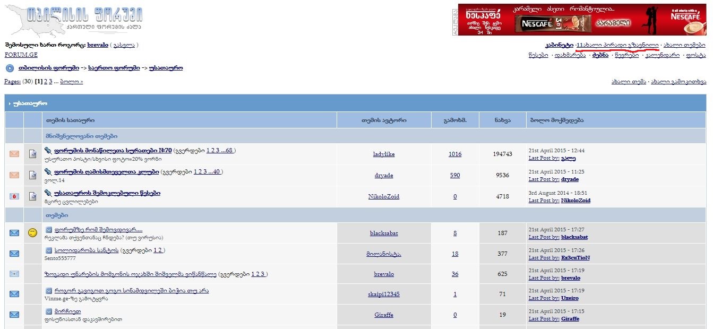The height and width of the screenshot is (329, 713).
Task: Click the small arrow in უსათაურო blue header
Action: pos(10,103)
